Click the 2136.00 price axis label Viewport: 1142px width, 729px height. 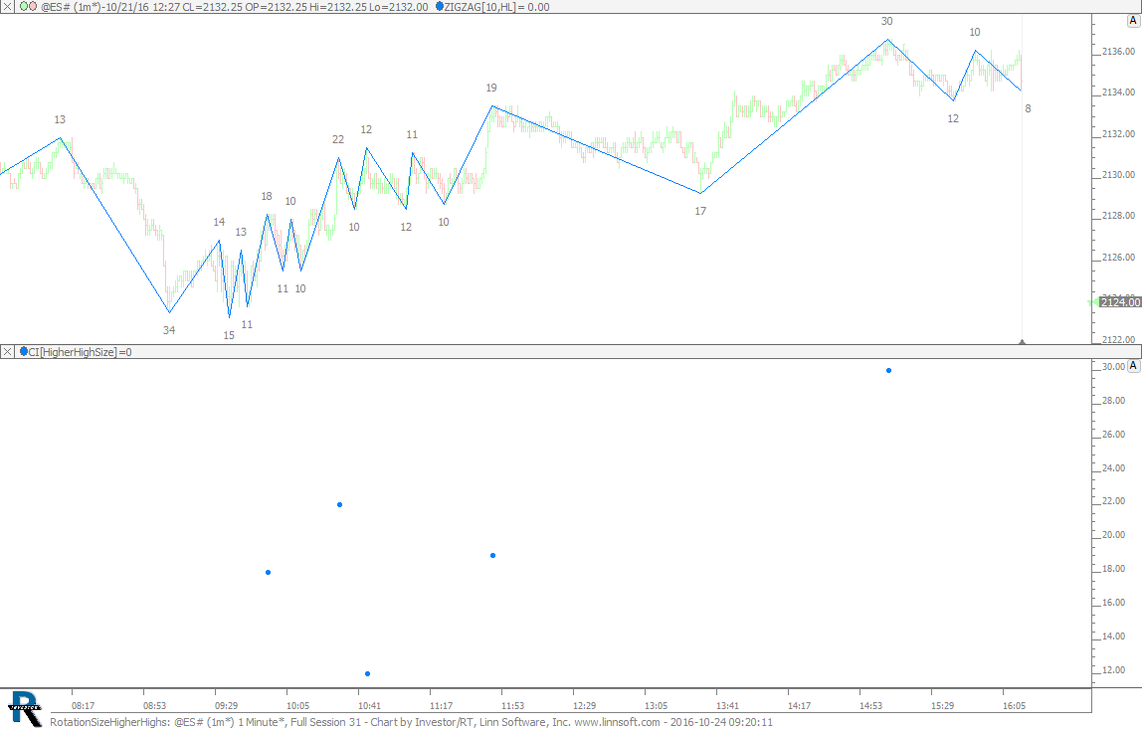click(x=1118, y=52)
